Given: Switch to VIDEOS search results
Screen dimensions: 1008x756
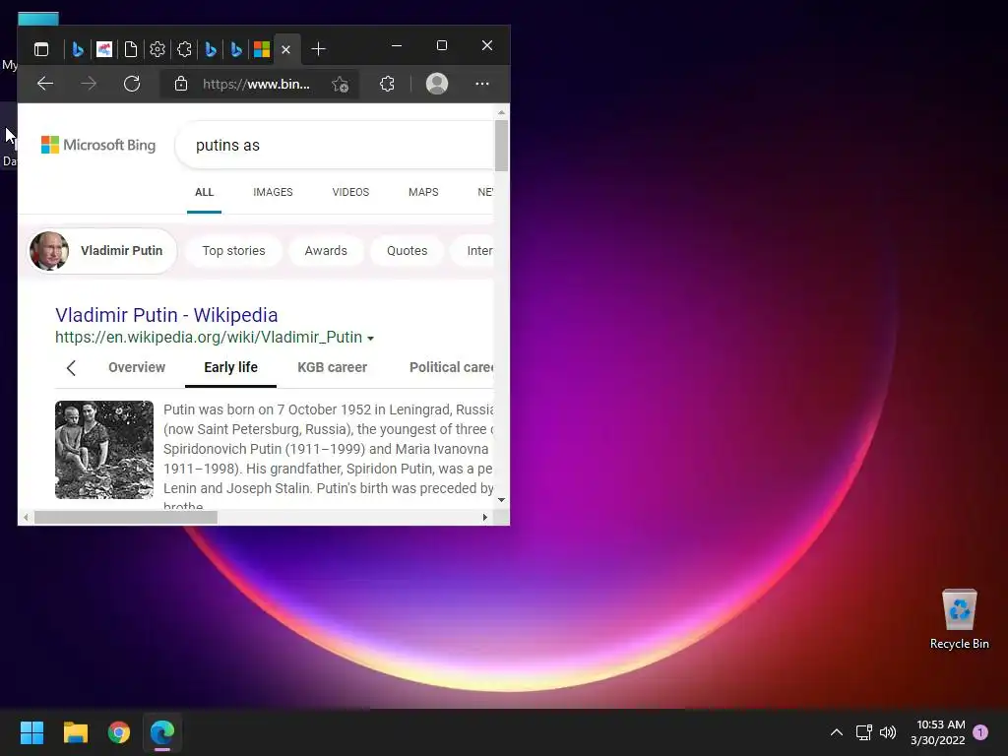Looking at the screenshot, I should (x=350, y=192).
